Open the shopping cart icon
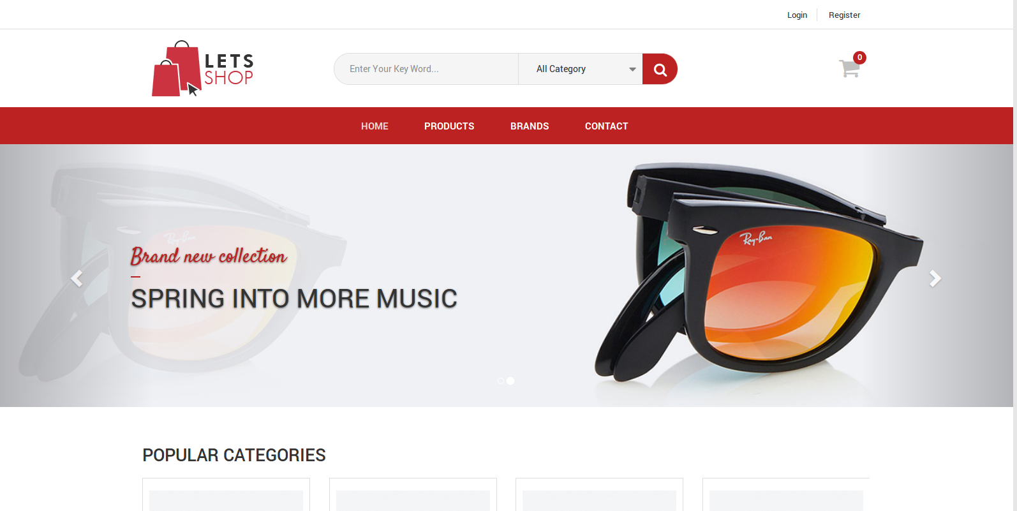 tap(849, 68)
